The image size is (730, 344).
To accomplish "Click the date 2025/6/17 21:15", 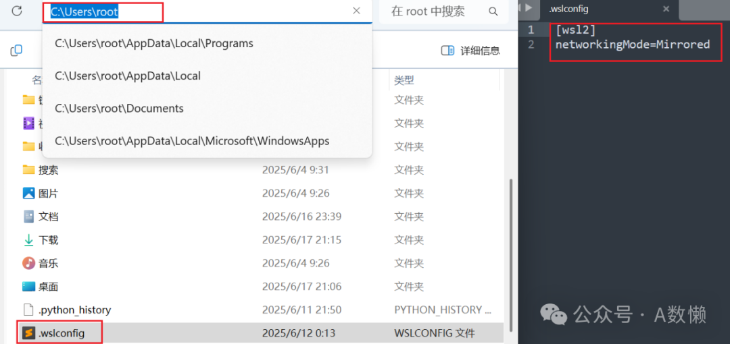I will (x=301, y=240).
